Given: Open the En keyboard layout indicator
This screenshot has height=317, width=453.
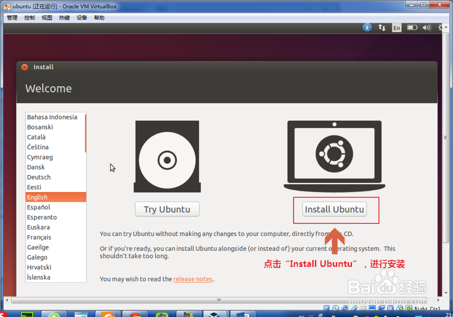Looking at the screenshot, I should pyautogui.click(x=397, y=28).
